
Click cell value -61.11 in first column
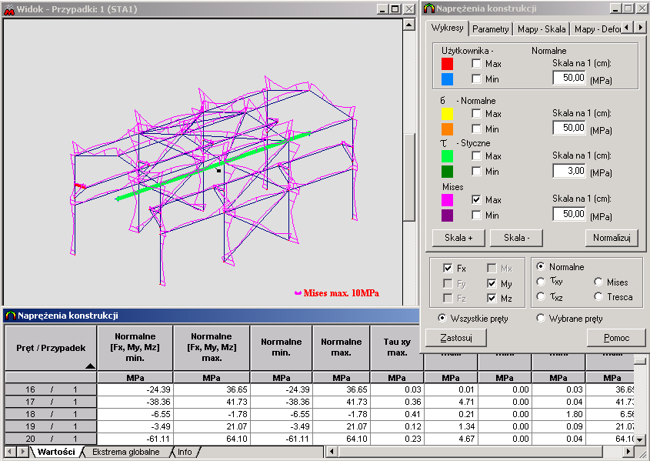click(135, 439)
